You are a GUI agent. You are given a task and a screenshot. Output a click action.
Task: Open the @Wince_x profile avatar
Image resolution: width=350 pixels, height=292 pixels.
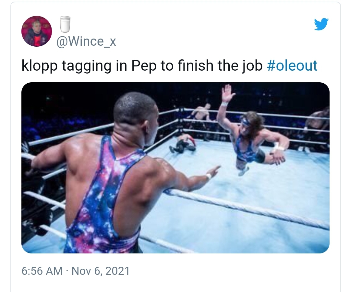(x=37, y=31)
